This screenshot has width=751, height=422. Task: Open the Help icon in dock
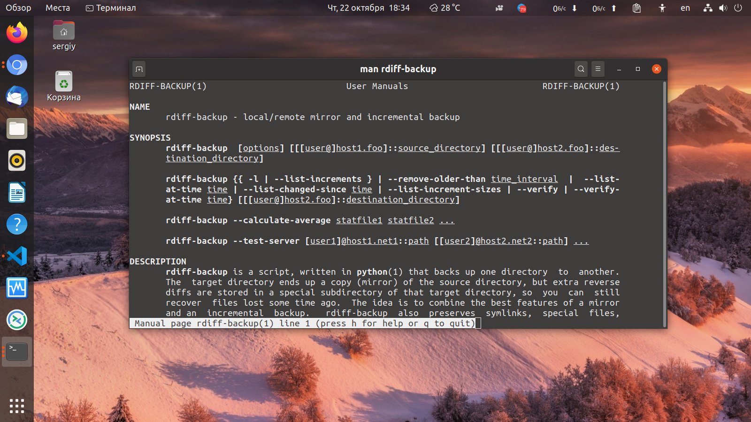tap(17, 224)
